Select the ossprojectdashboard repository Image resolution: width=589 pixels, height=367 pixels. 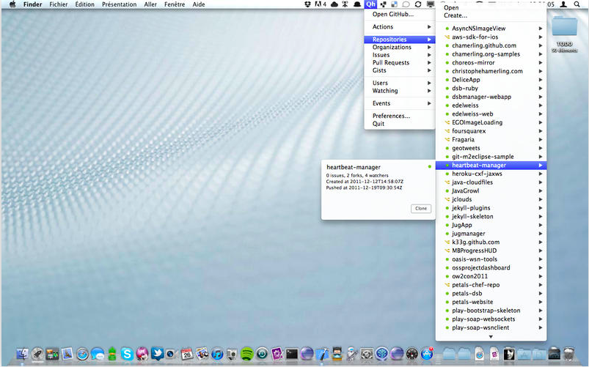(x=491, y=267)
